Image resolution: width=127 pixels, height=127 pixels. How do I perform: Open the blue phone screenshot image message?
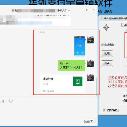point(80,46)
